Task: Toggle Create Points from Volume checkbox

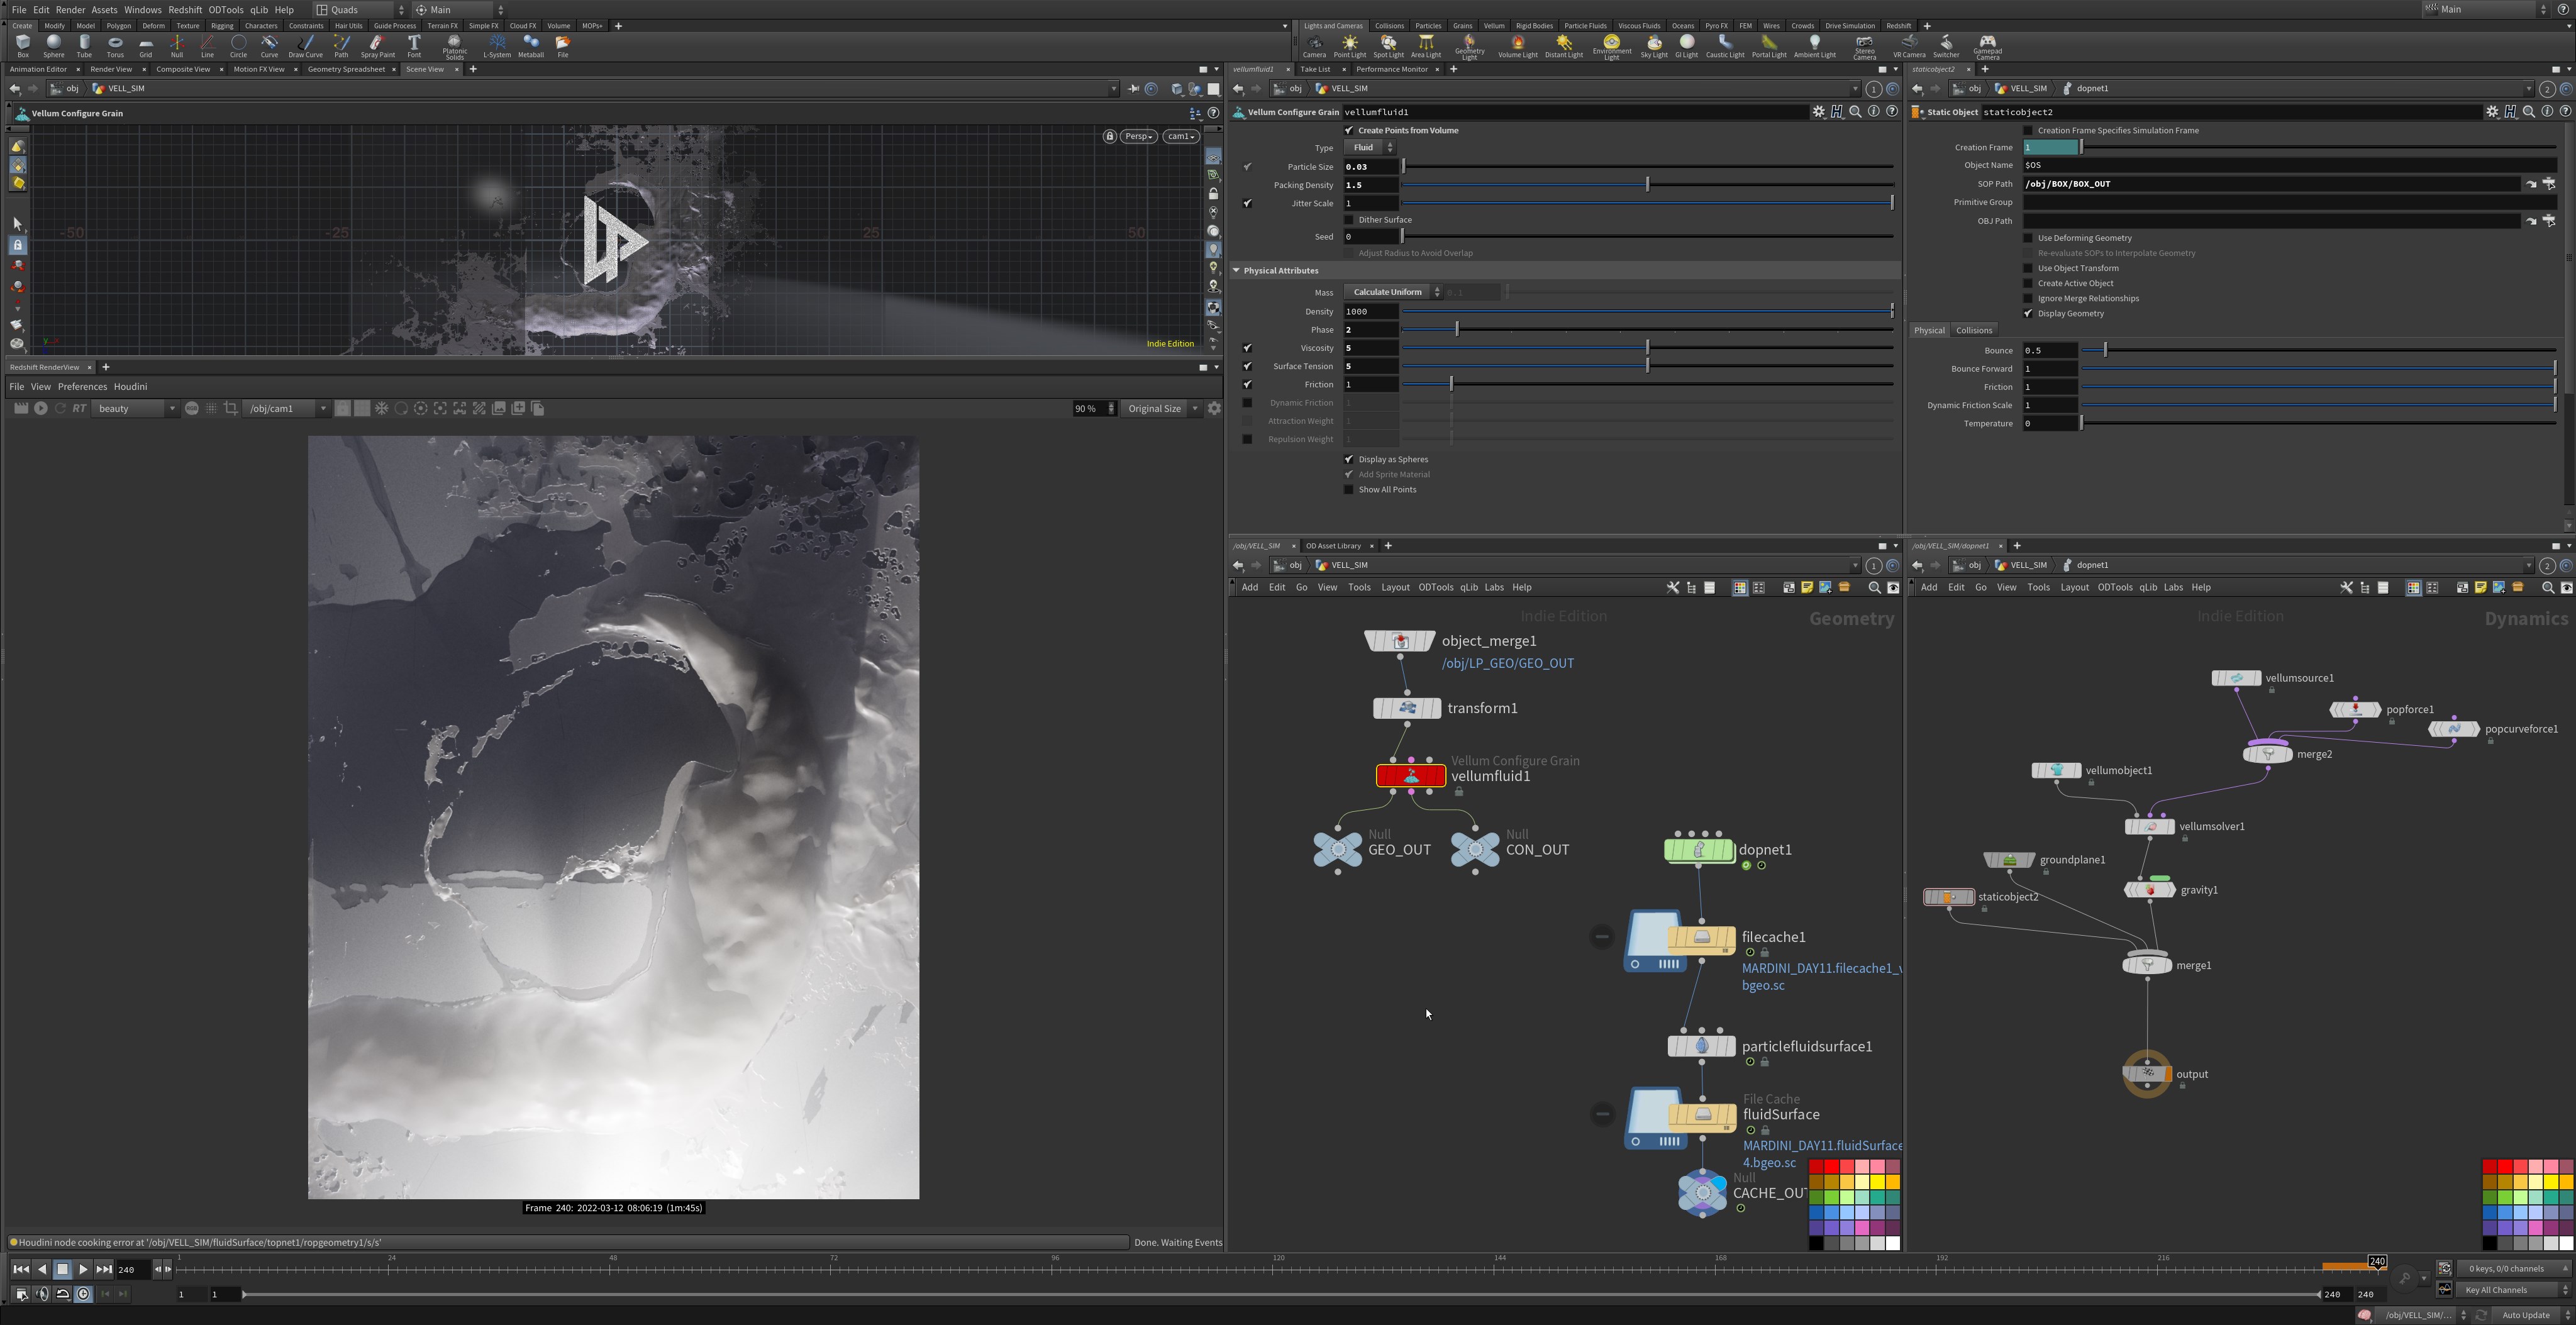Action: click(x=1349, y=130)
